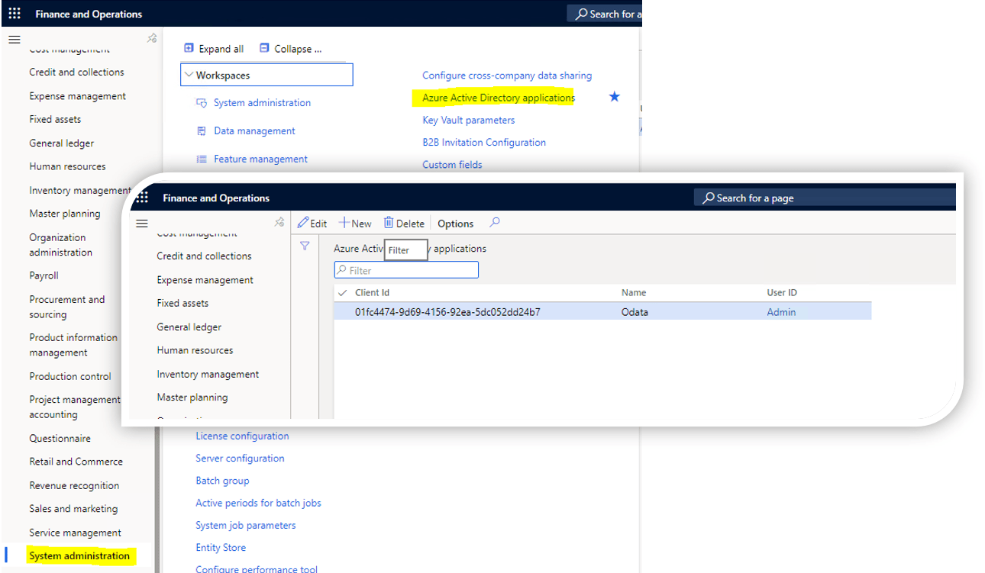Click the Odata name cell

click(x=635, y=312)
